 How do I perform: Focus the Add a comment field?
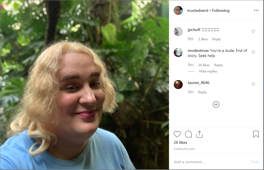[x=211, y=162]
